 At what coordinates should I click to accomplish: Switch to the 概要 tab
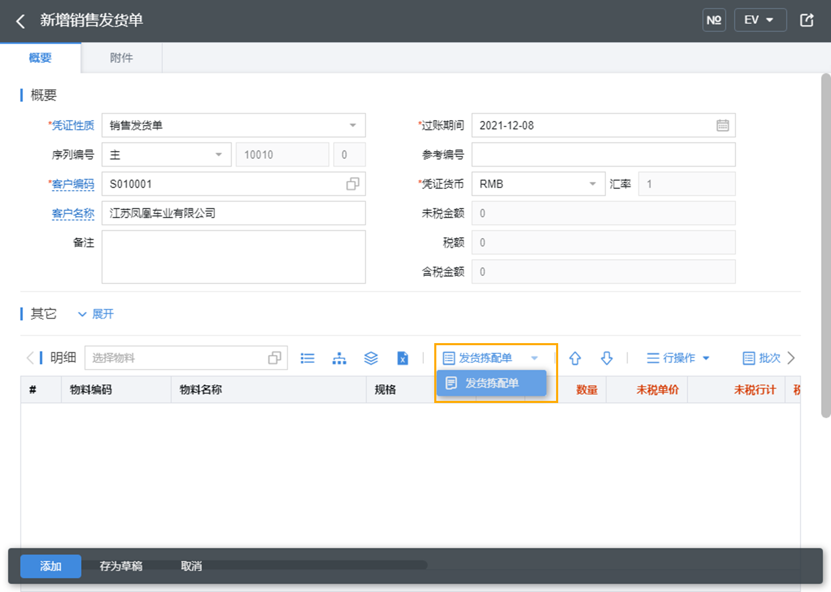pyautogui.click(x=40, y=58)
